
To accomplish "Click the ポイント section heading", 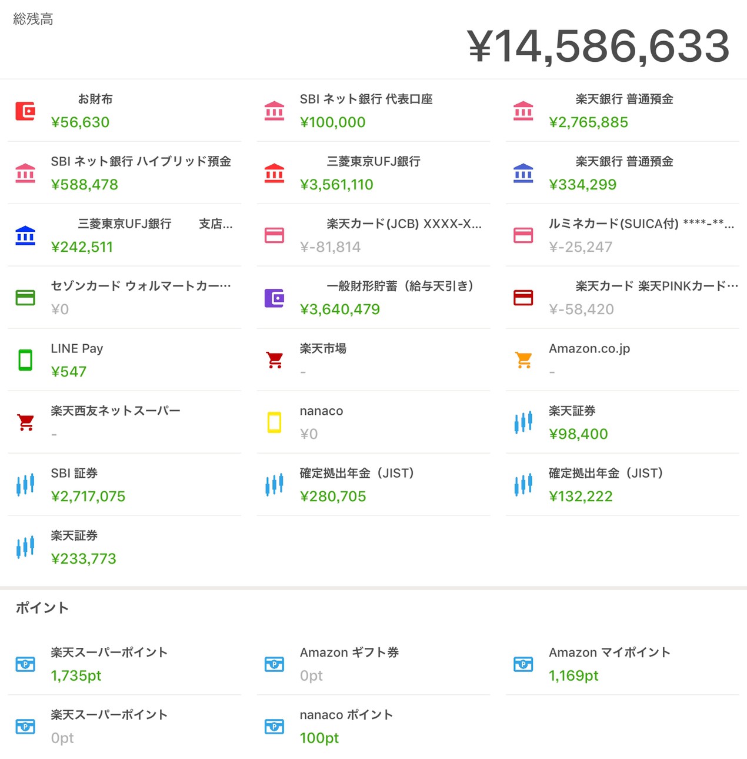I will click(x=42, y=608).
